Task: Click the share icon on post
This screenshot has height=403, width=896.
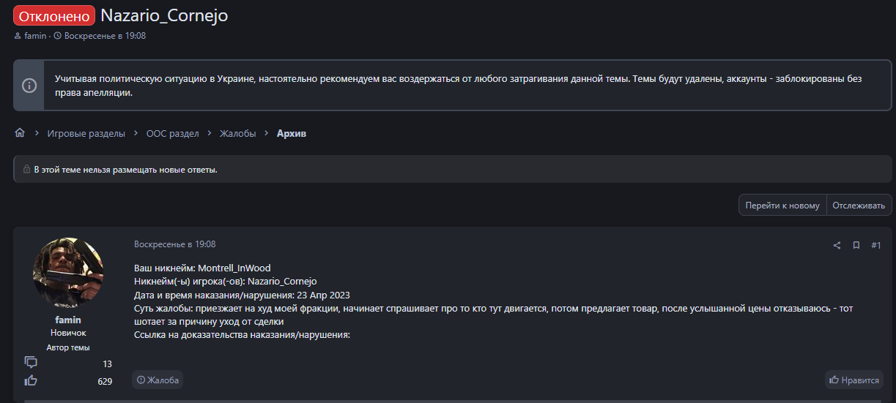Action: pos(837,245)
